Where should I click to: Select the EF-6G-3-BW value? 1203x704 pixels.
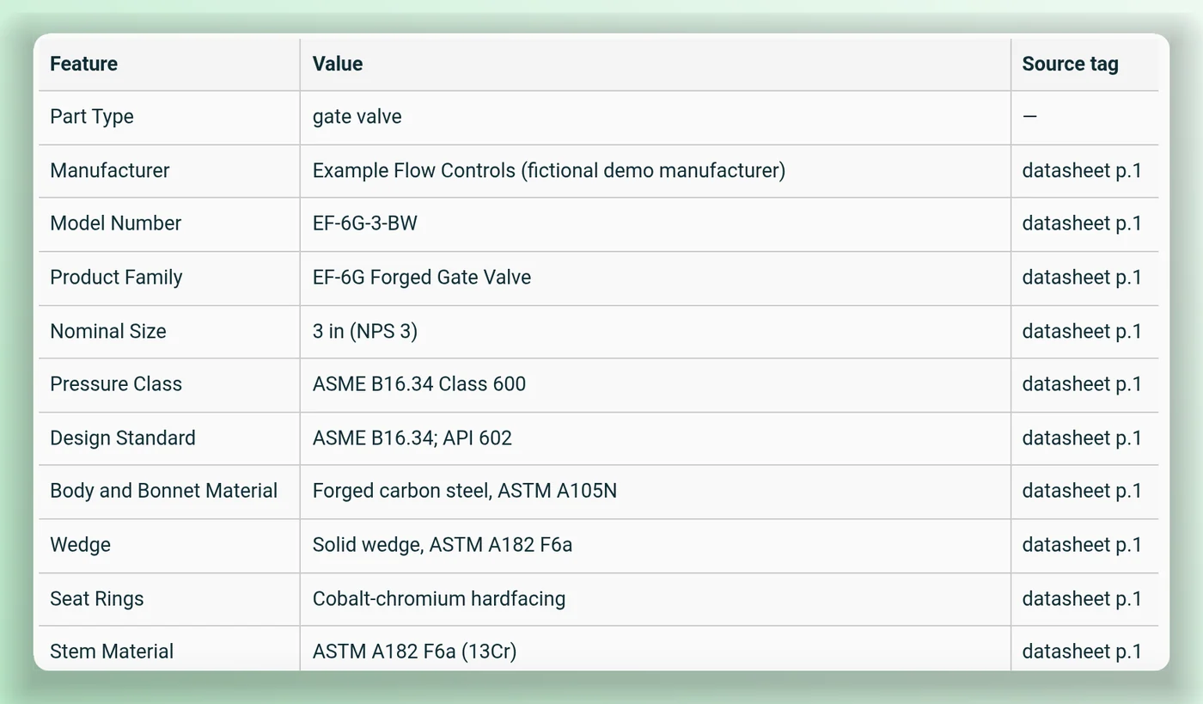[x=365, y=223]
